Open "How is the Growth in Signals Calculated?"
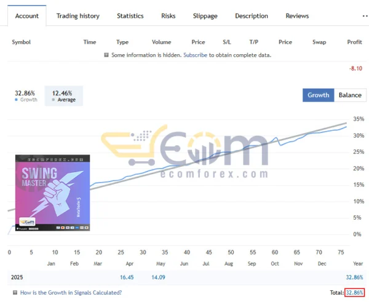Screen dimensions: 369x302 click(x=71, y=293)
